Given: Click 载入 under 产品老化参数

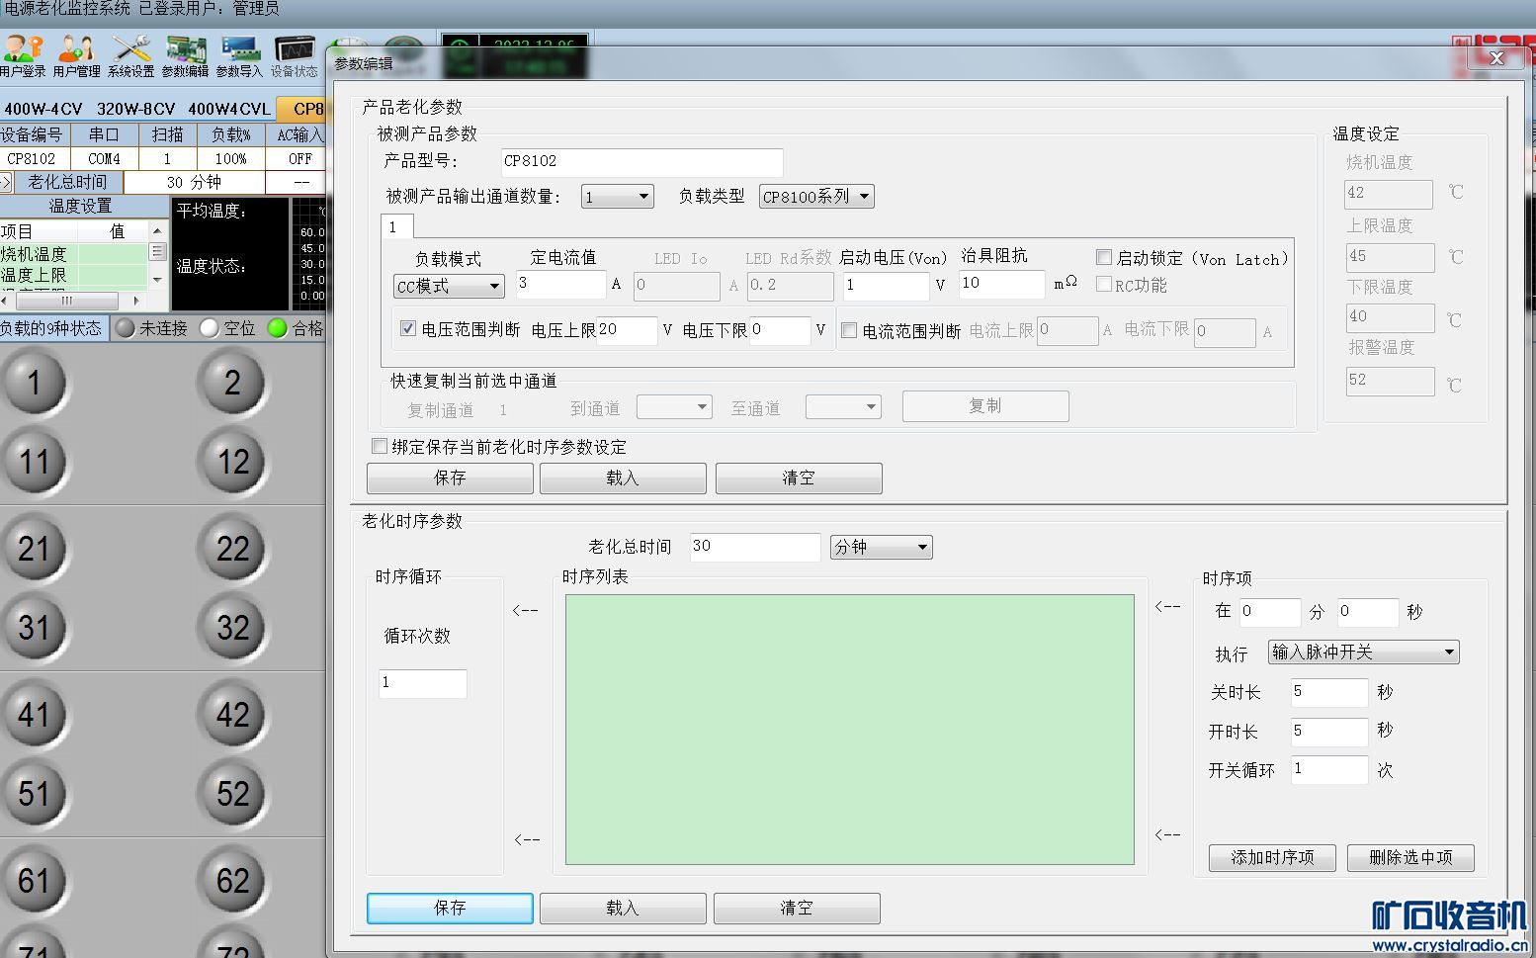Looking at the screenshot, I should (x=623, y=479).
